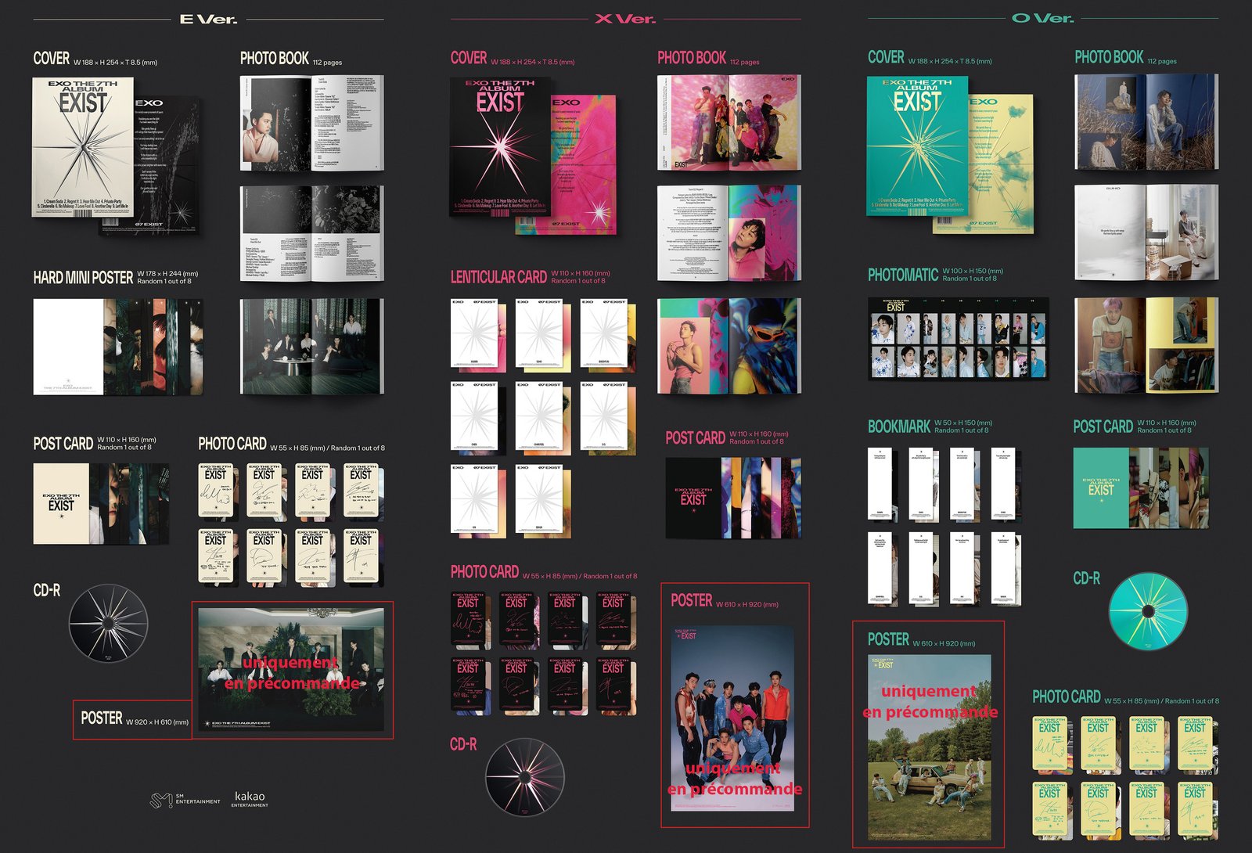The image size is (1252, 853).
Task: Select the bookmark set image
Action: point(944,527)
